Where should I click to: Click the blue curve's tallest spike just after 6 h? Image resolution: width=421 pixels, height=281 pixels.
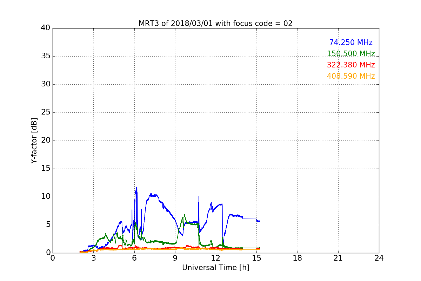[137, 187]
